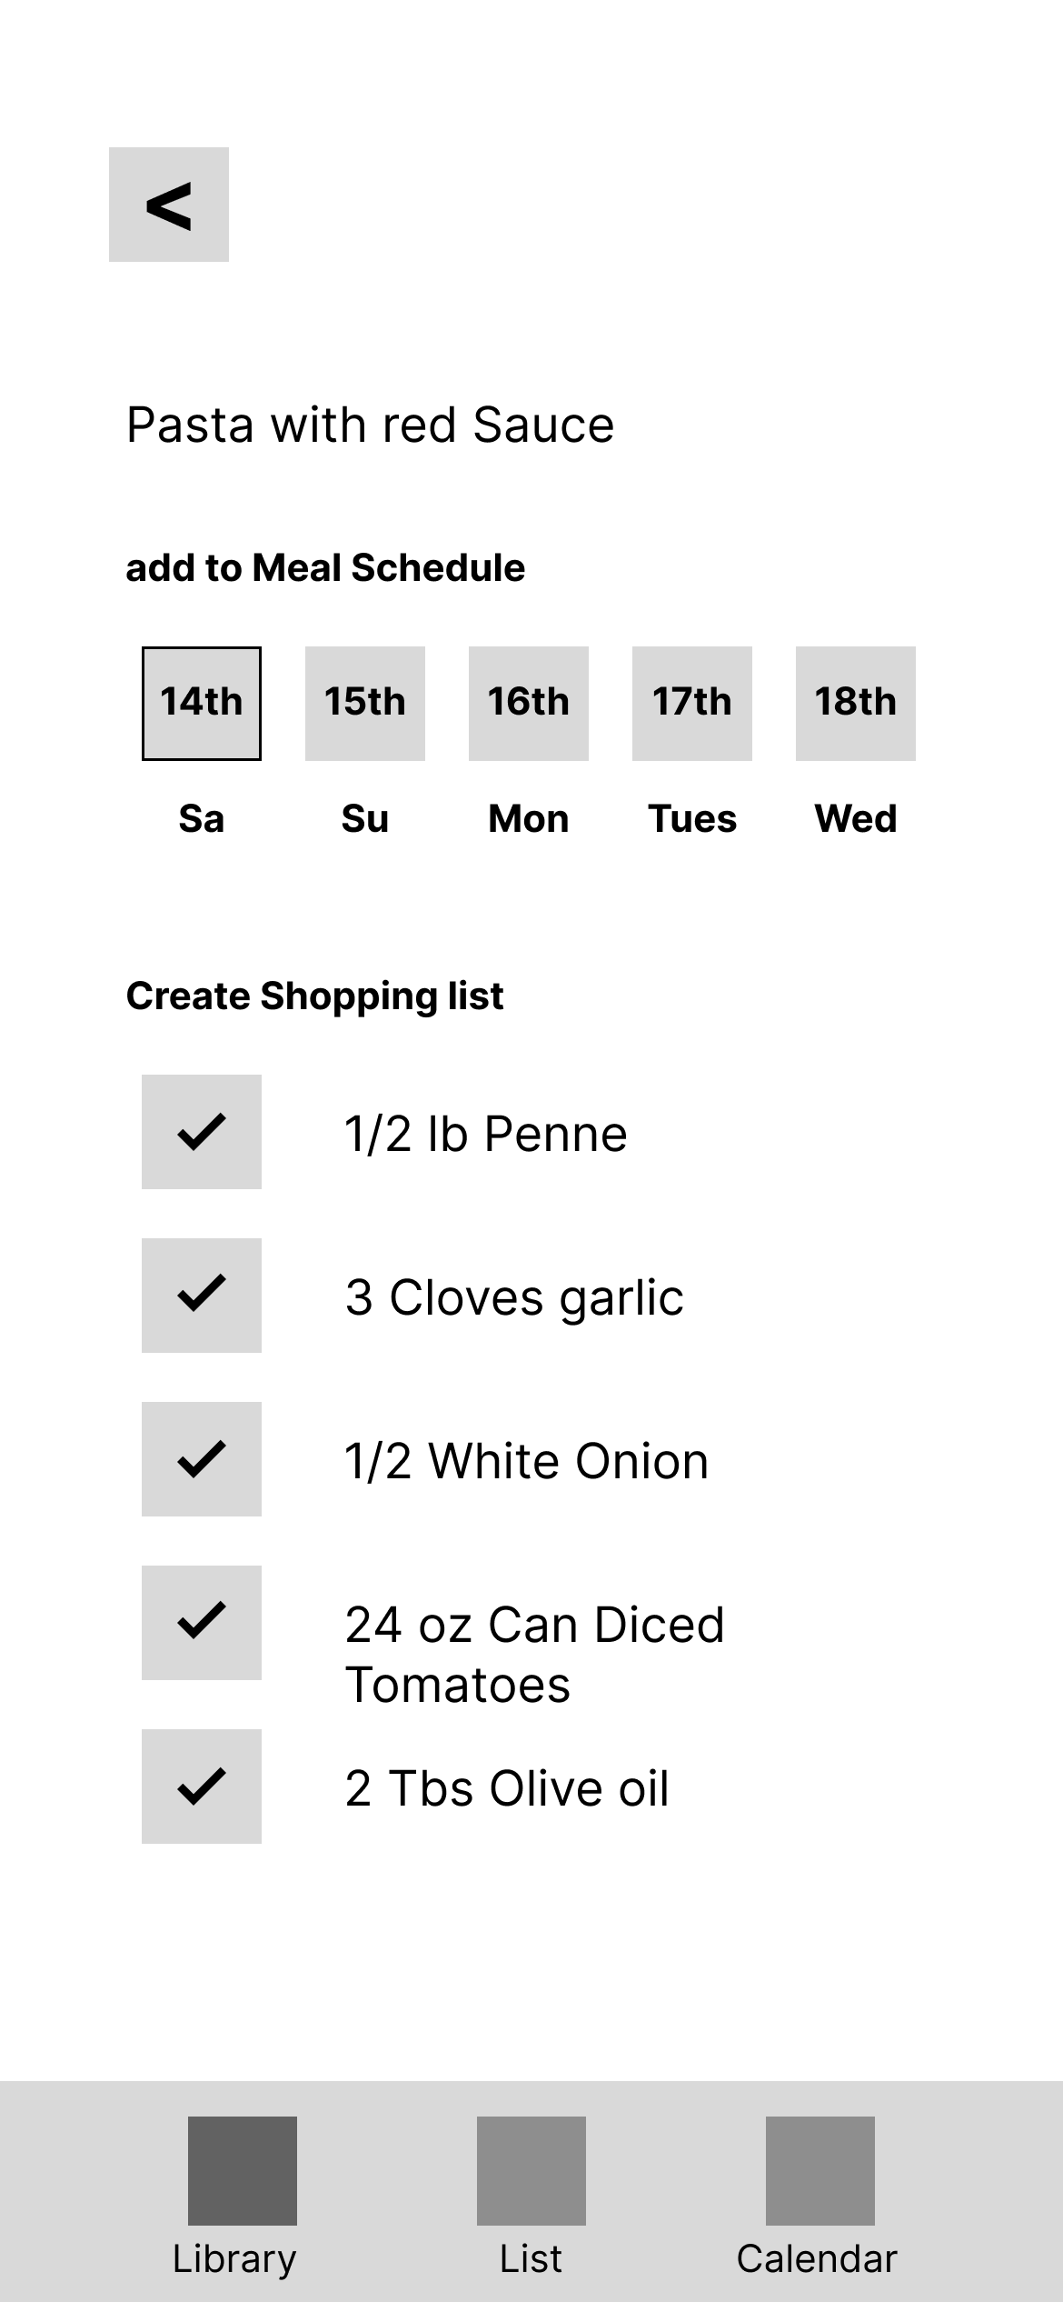Select the 14th date box
The width and height of the screenshot is (1063, 2302).
[x=202, y=704]
